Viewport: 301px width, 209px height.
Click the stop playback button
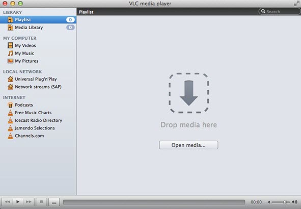pyautogui.click(x=41, y=202)
